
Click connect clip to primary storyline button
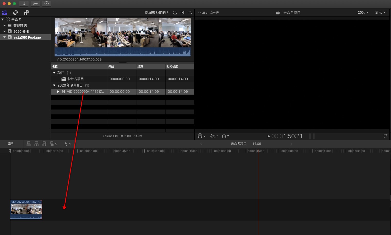29,144
